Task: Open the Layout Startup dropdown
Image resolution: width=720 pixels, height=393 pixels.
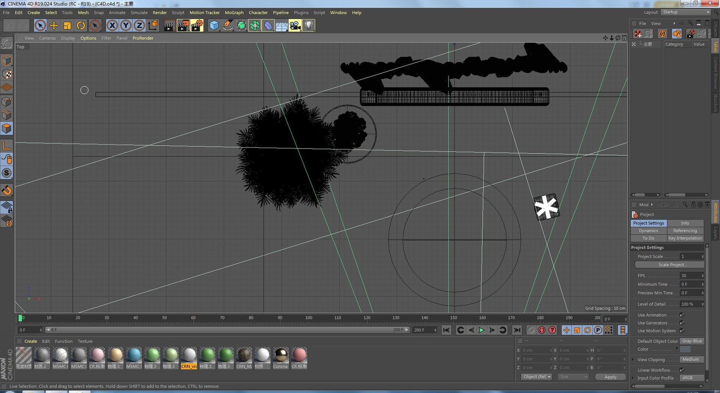Action: click(x=686, y=12)
